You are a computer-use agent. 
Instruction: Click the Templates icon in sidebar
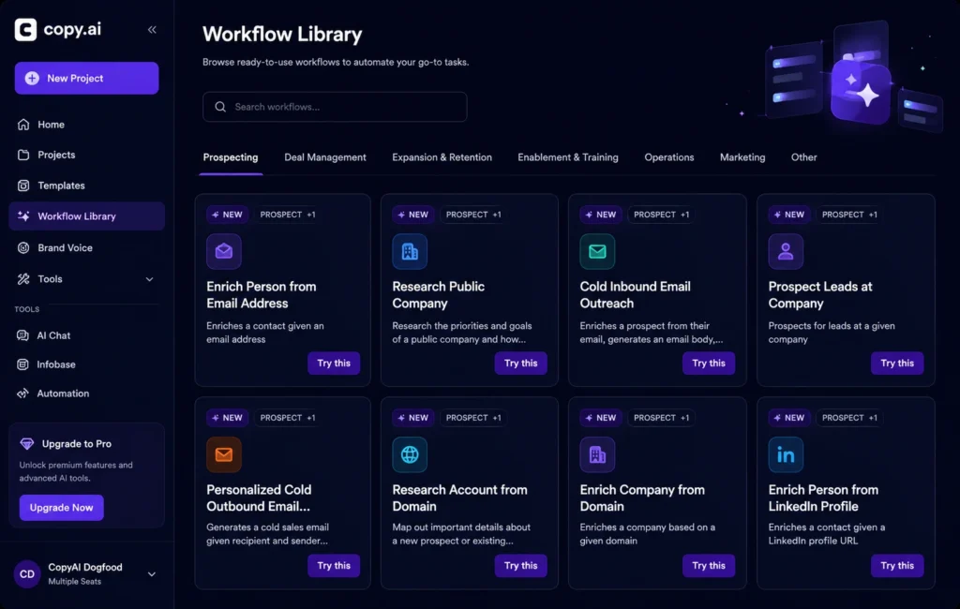pos(23,186)
